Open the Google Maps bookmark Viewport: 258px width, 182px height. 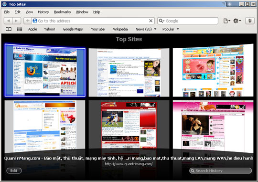pos(73,29)
